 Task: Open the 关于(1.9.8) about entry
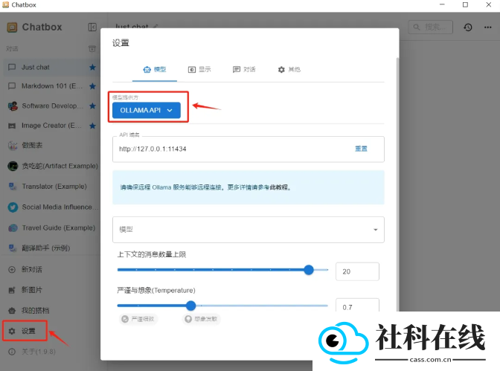tap(38, 352)
